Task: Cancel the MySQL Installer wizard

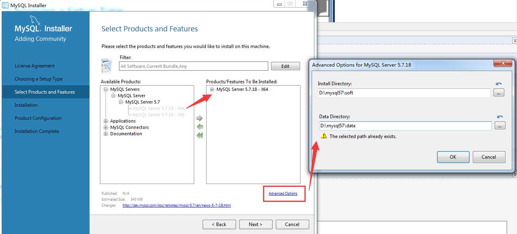Action: [x=292, y=224]
